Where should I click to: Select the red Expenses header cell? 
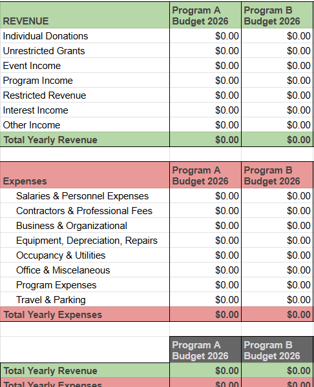click(85, 175)
